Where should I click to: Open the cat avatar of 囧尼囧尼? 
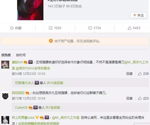coord(5,96)
